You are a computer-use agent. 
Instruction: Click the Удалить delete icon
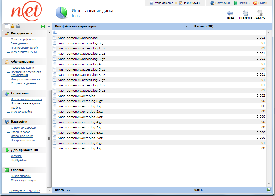[x=260, y=13]
